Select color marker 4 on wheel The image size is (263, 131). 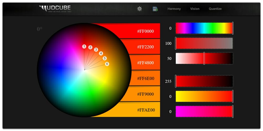(101, 53)
